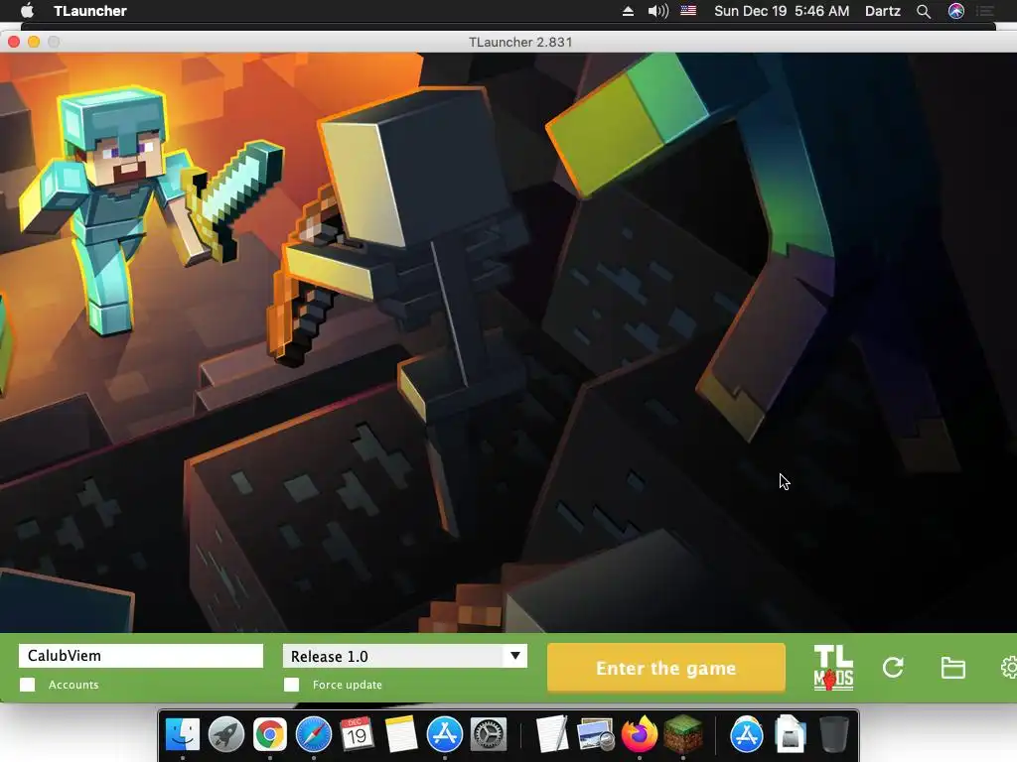
Task: Launch Launchpad from the dock
Action: [226, 735]
